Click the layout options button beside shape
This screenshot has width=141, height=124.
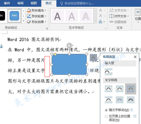[x=93, y=58]
